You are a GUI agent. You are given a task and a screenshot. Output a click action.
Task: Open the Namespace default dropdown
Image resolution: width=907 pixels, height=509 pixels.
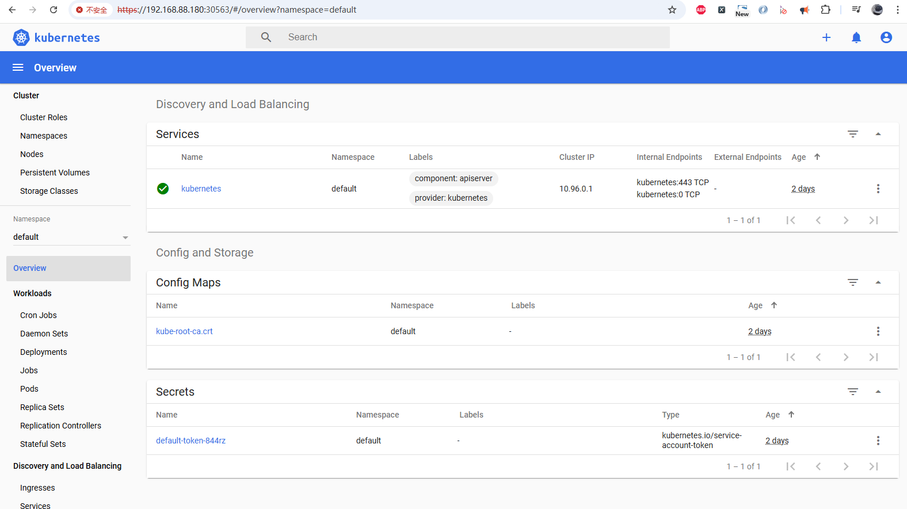(x=71, y=237)
